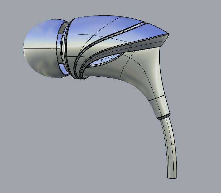Select the large top housing shell surface
221x193 pixels.
pos(95,29)
